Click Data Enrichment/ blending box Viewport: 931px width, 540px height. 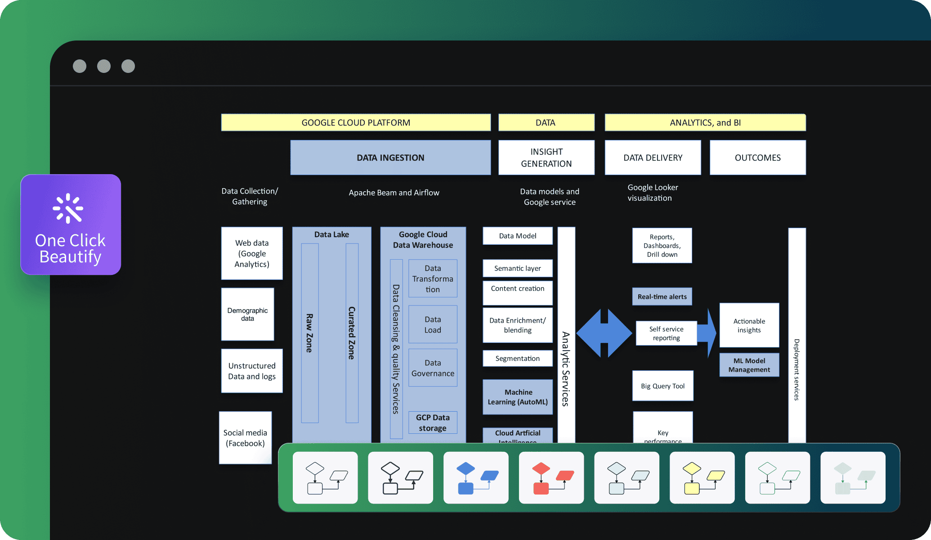[x=518, y=325]
